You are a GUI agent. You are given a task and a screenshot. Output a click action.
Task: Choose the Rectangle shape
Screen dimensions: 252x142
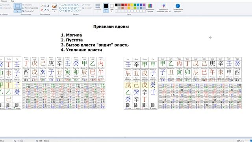(x=69, y=5)
